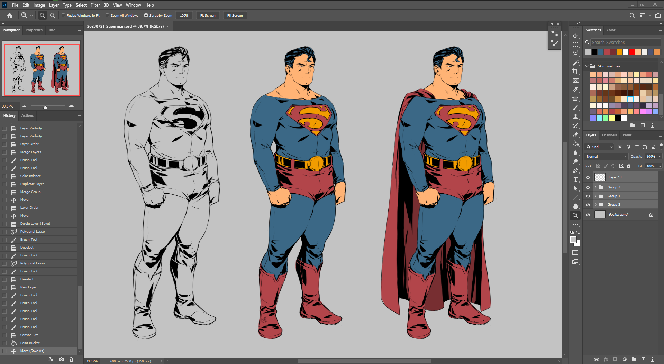Screen dimensions: 664x364
Task: Toggle visibility of Group 3
Action: point(588,205)
